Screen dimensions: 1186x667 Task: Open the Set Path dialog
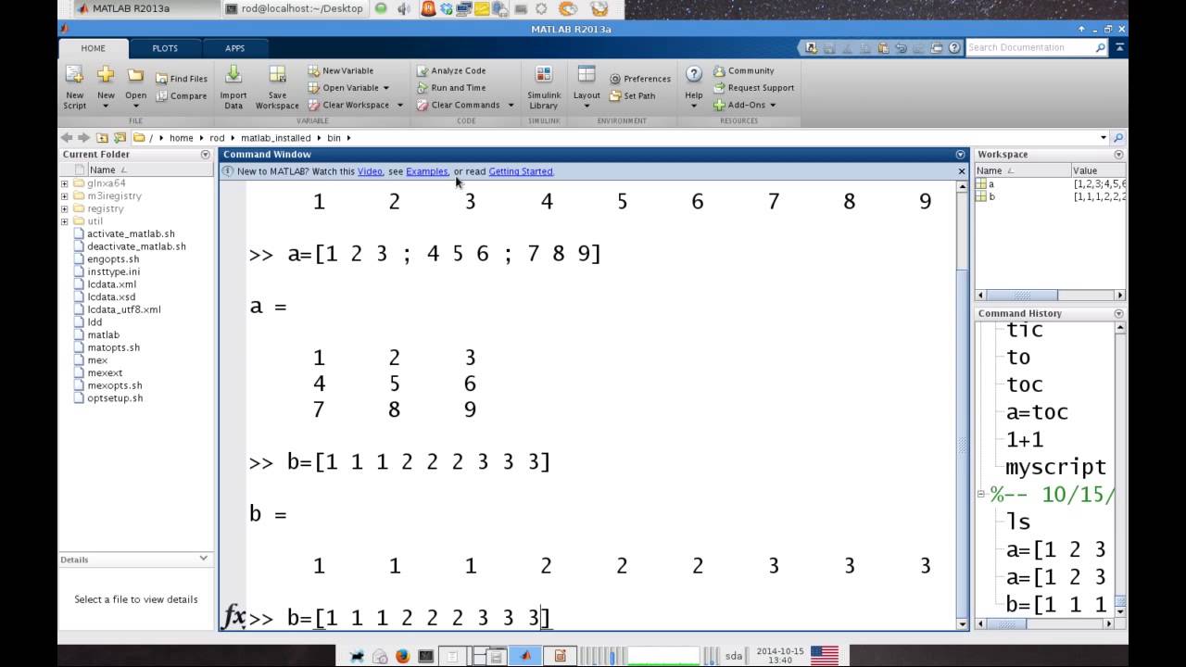tap(633, 95)
